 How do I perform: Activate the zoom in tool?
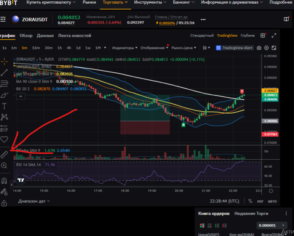pyautogui.click(x=4, y=166)
